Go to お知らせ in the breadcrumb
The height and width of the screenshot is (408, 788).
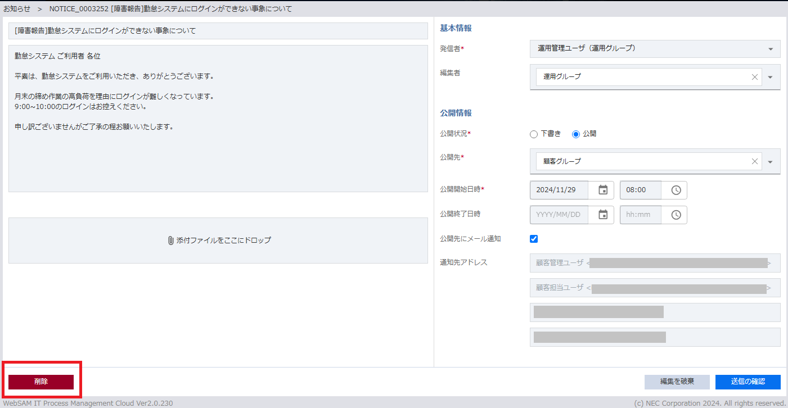click(x=17, y=9)
